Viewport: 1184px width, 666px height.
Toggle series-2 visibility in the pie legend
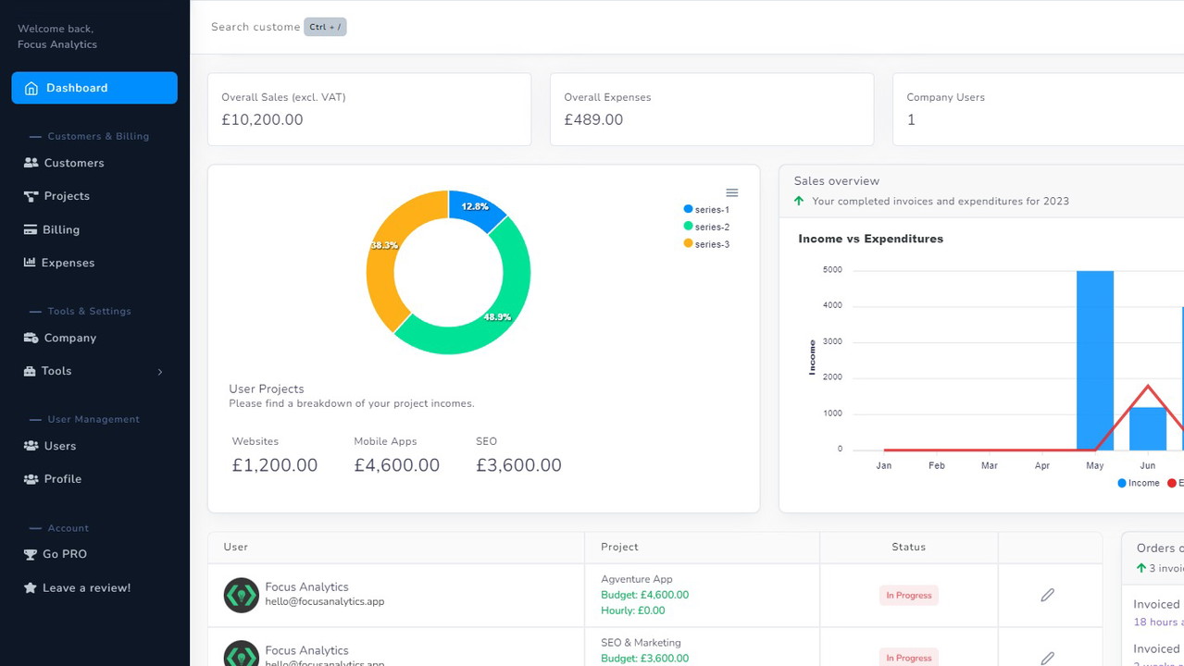706,227
